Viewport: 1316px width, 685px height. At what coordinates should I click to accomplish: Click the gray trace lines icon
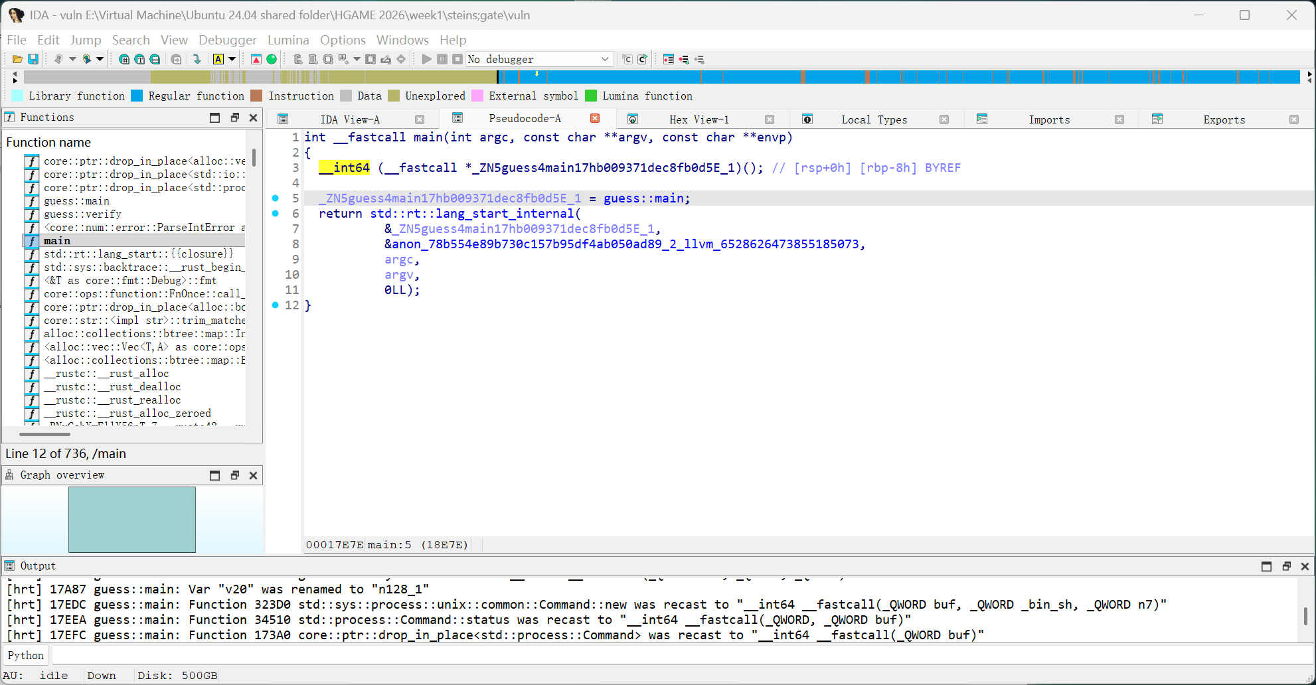699,59
